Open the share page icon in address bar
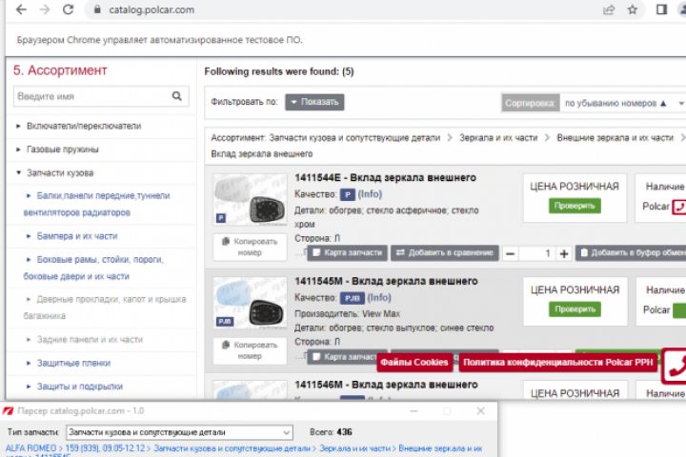 [609, 10]
